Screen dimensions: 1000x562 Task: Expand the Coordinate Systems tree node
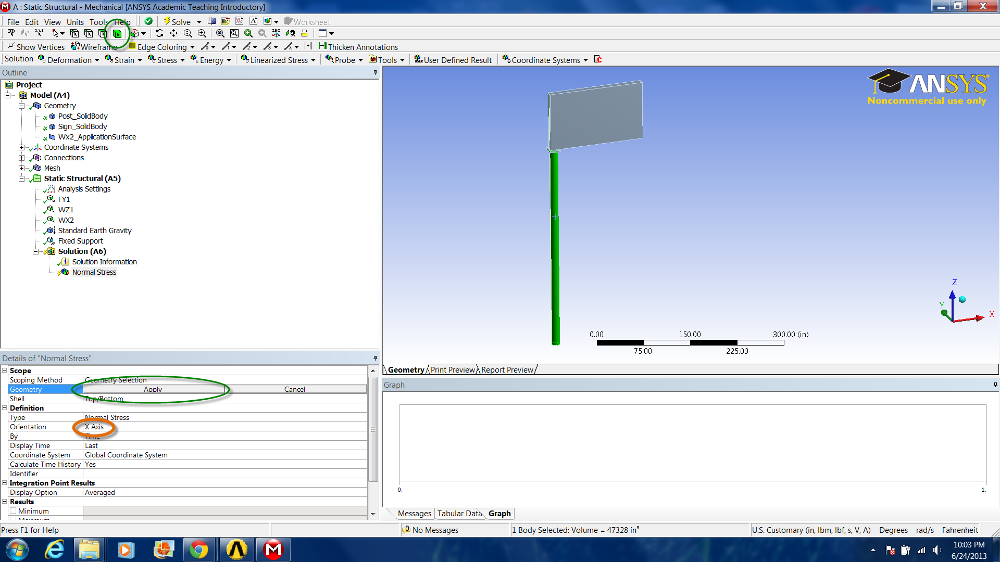coord(21,147)
